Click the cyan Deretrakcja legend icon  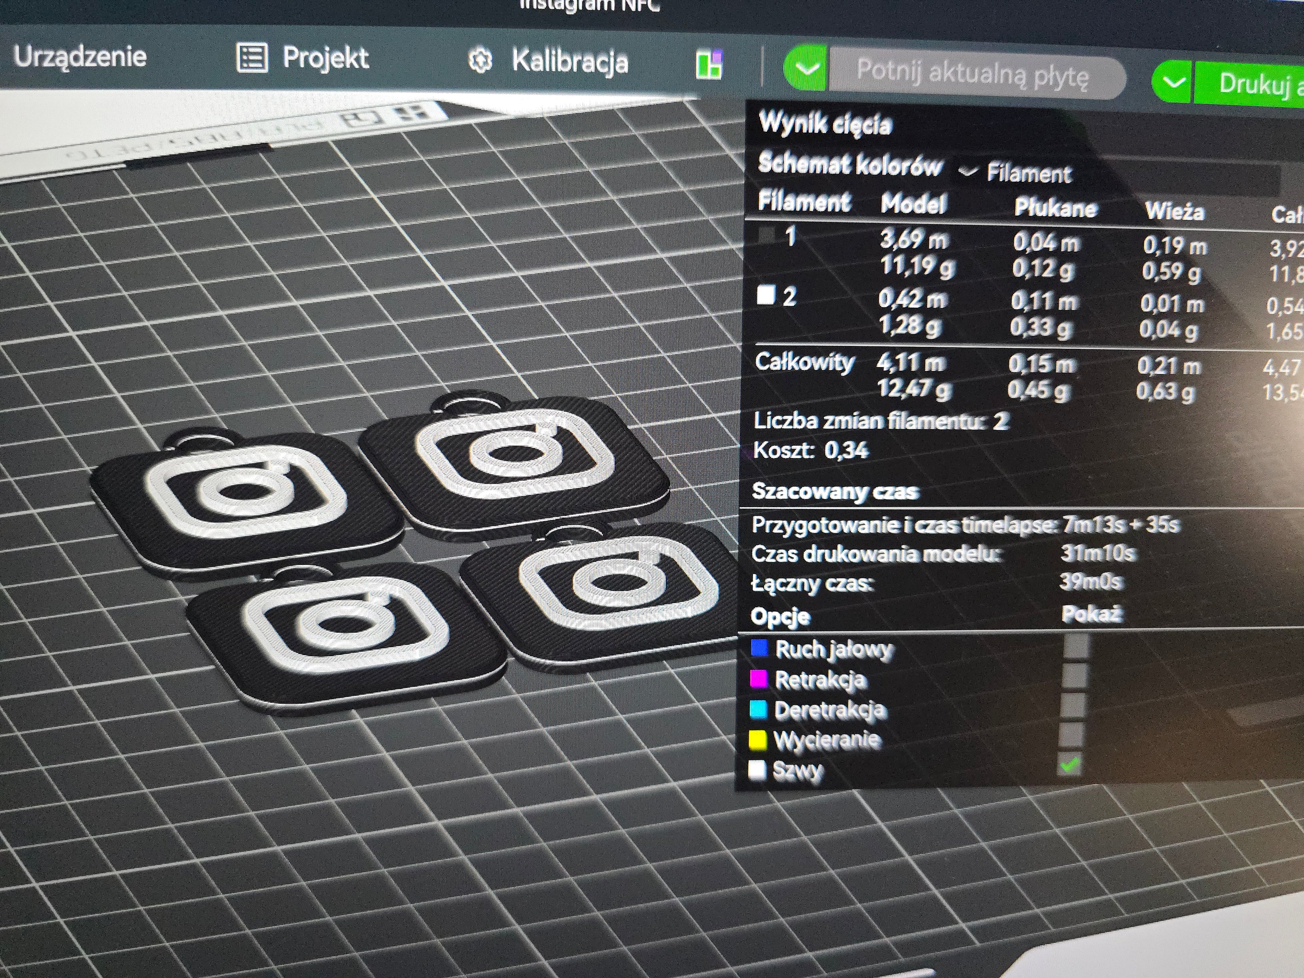[x=758, y=709]
